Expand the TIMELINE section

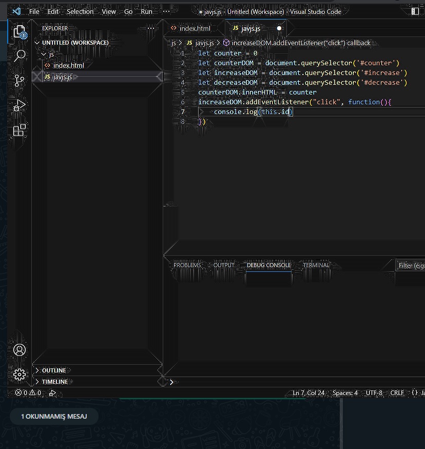pyautogui.click(x=54, y=382)
